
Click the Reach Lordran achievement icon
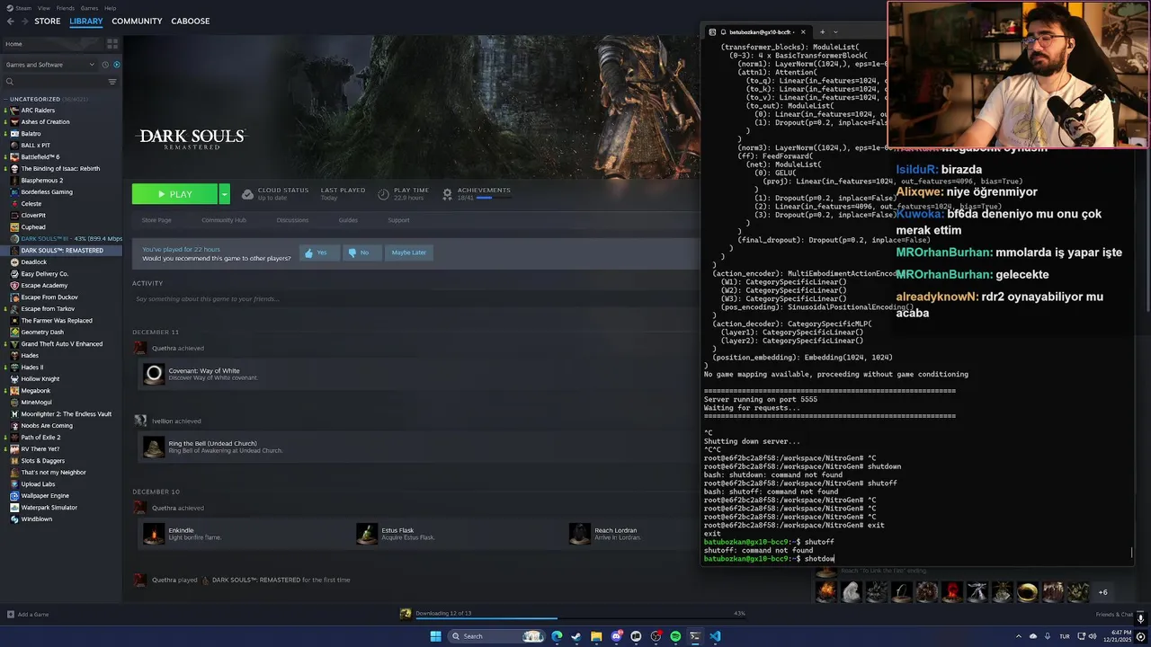click(x=580, y=534)
